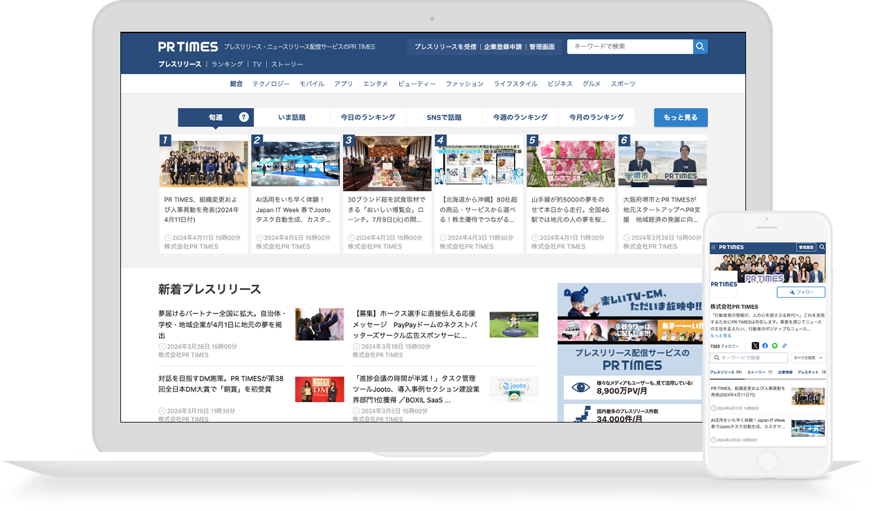
Task: Click 8,900万PV/月 banner panel
Action: coord(632,387)
